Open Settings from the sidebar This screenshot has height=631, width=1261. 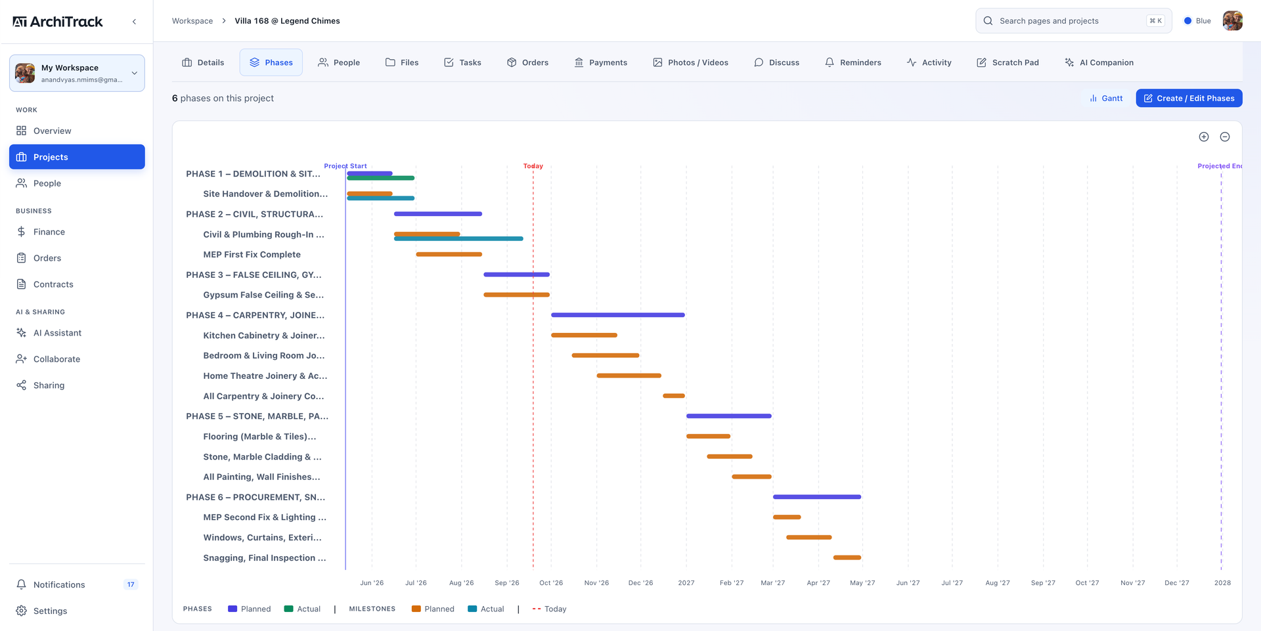click(x=77, y=611)
